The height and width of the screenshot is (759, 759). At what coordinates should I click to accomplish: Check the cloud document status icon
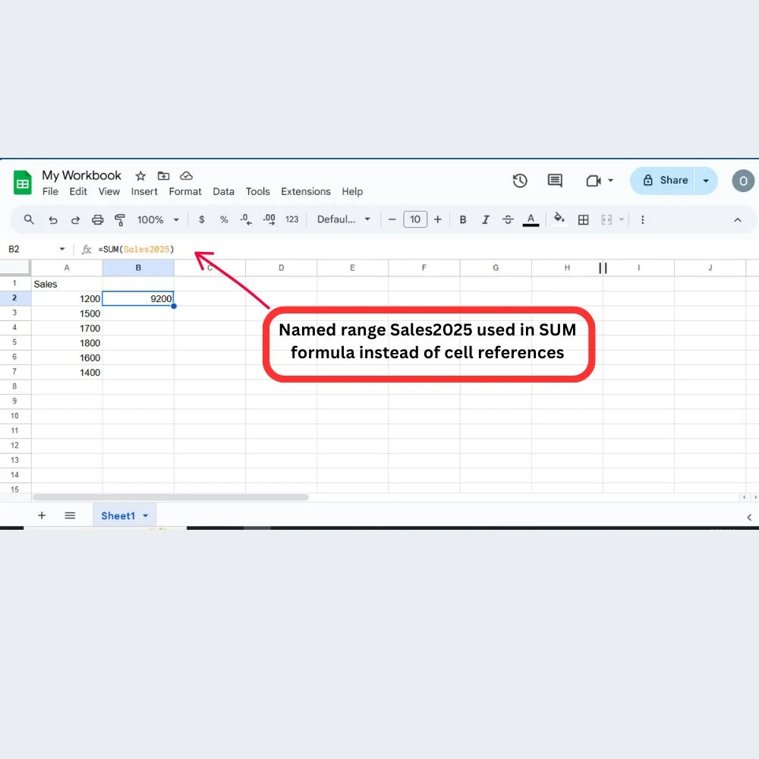[187, 176]
